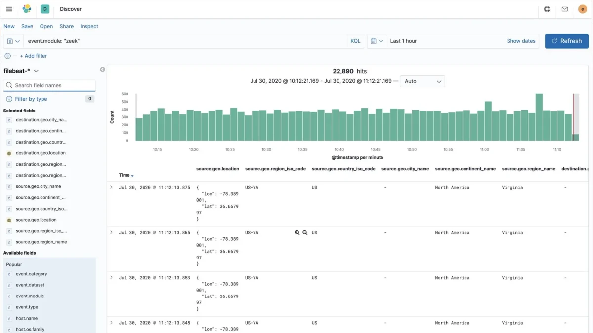
Task: Click the Share menu item
Action: point(66,27)
